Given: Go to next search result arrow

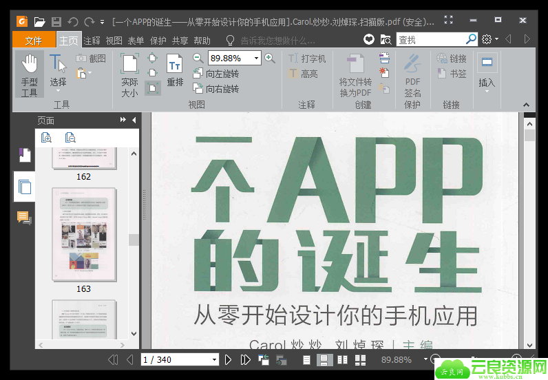Looking at the screenshot, I should pos(527,39).
